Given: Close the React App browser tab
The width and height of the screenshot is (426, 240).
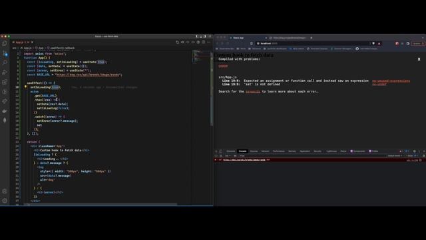Looking at the screenshot, I should tap(266, 38).
